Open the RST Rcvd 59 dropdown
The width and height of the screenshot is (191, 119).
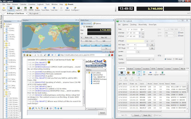tap(135, 48)
